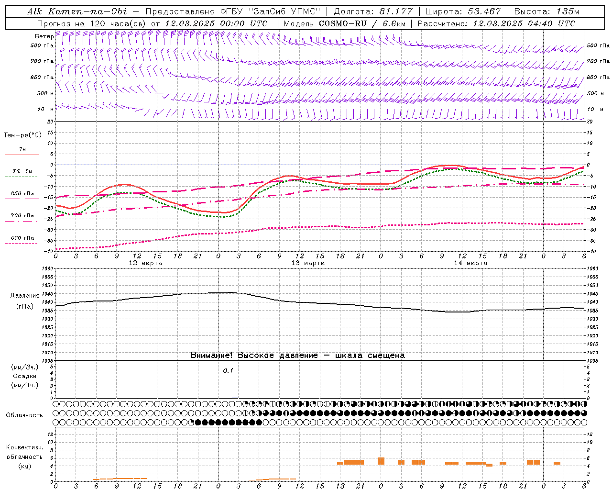Click the "Тем-ра(°C)" temperature panel label
Image resolution: width=612 pixels, height=490 pixels.
click(22, 135)
